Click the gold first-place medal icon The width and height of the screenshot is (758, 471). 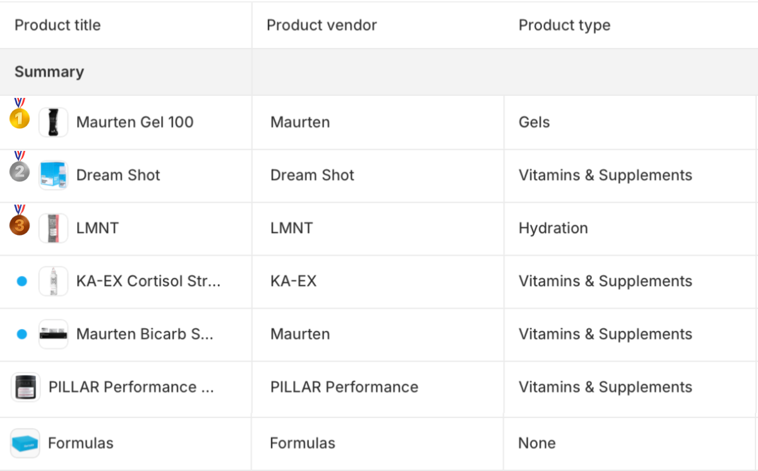coord(20,117)
